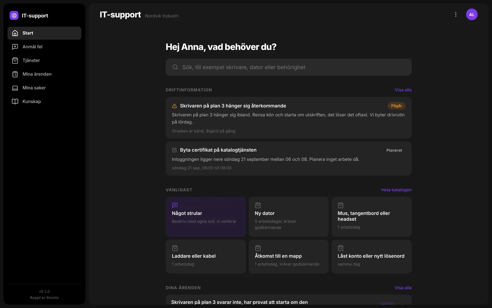Screen dimensions: 492x308
Task: Open the Något strular card
Action: (x=206, y=217)
